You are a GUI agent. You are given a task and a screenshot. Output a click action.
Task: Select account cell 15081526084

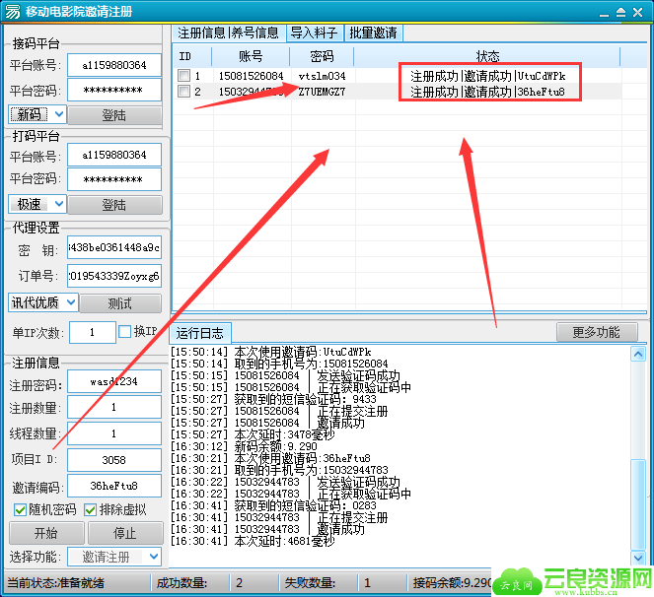tap(252, 76)
